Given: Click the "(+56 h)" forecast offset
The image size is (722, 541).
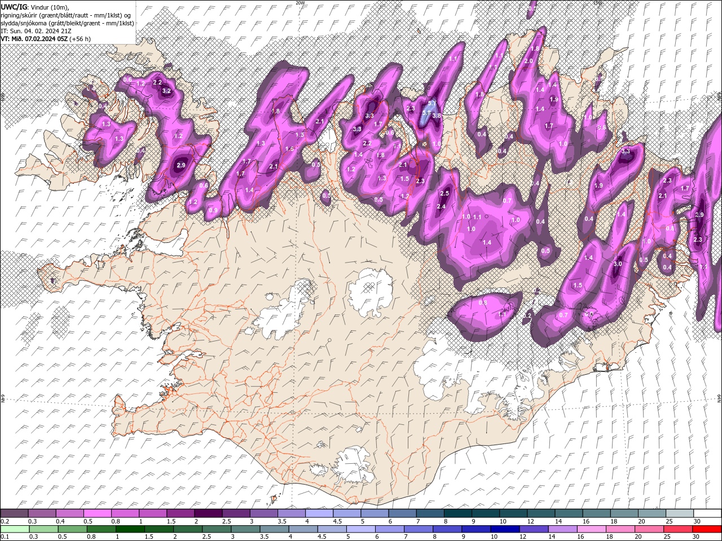Looking at the screenshot, I should [x=81, y=39].
